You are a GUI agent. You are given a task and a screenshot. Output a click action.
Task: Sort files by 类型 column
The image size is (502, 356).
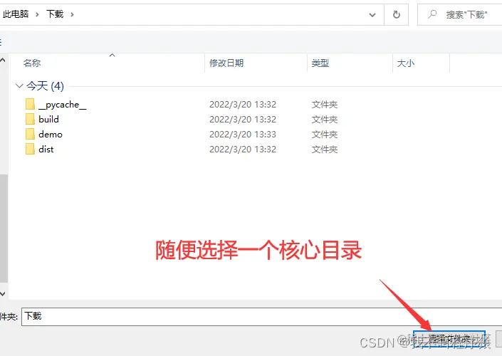320,63
